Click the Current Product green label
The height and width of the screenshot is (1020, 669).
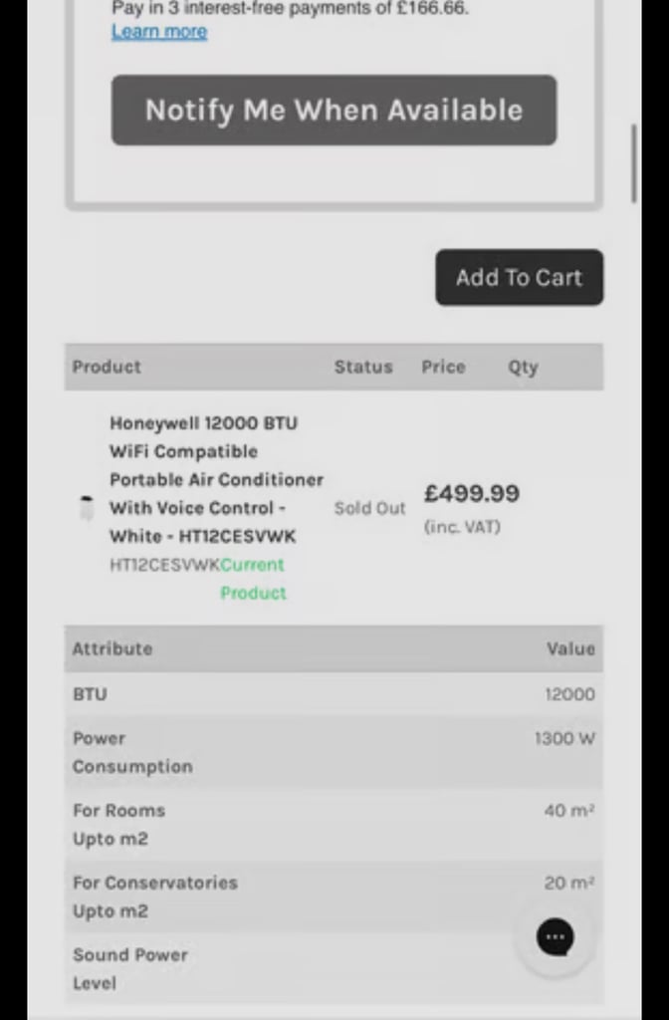click(x=253, y=579)
